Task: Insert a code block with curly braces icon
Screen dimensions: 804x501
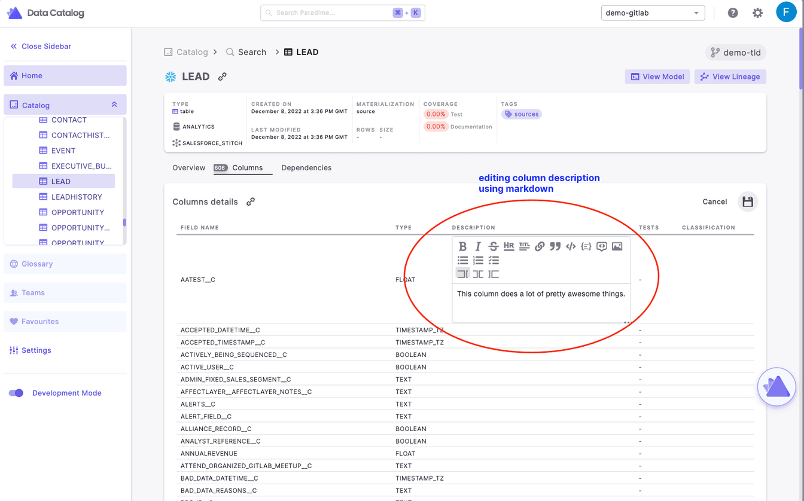Action: pyautogui.click(x=586, y=246)
